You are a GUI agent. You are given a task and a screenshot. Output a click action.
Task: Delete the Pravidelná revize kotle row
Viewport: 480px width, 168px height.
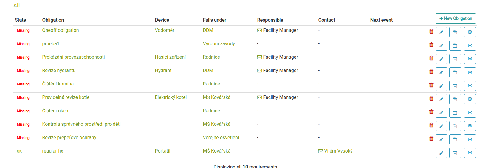coord(431,98)
